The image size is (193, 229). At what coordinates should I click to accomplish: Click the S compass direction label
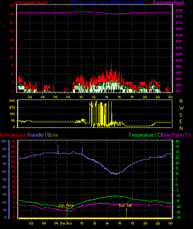point(181,115)
